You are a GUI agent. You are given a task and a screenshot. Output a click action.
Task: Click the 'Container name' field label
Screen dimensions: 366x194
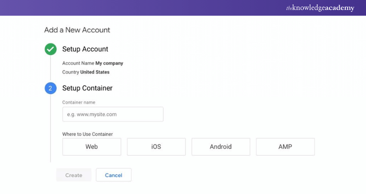(x=79, y=103)
